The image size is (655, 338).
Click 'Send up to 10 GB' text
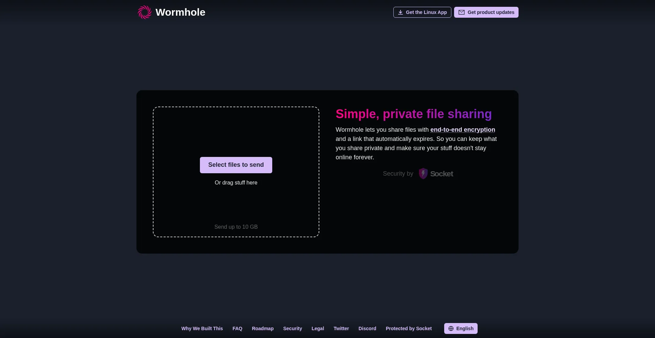click(x=236, y=227)
